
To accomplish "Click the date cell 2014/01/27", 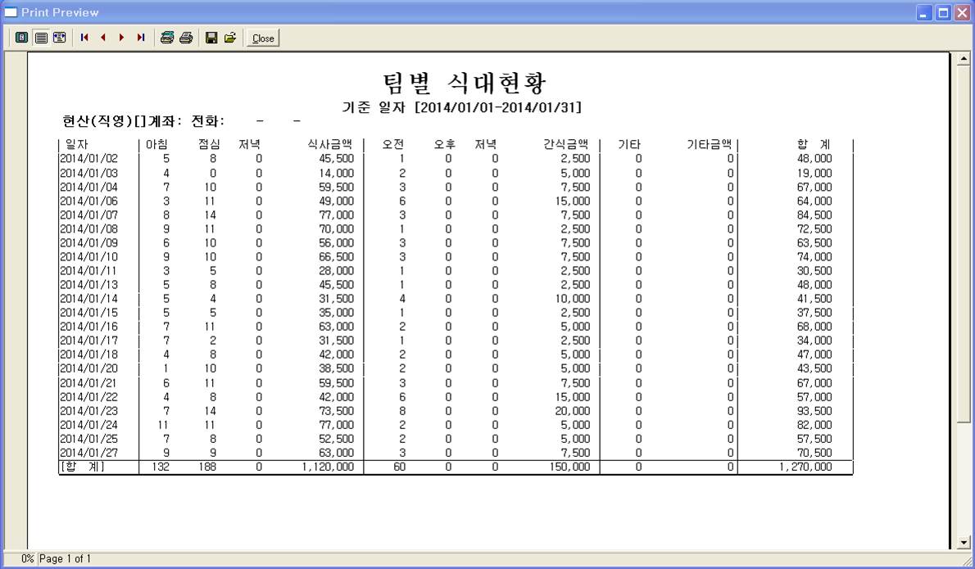I will (89, 453).
